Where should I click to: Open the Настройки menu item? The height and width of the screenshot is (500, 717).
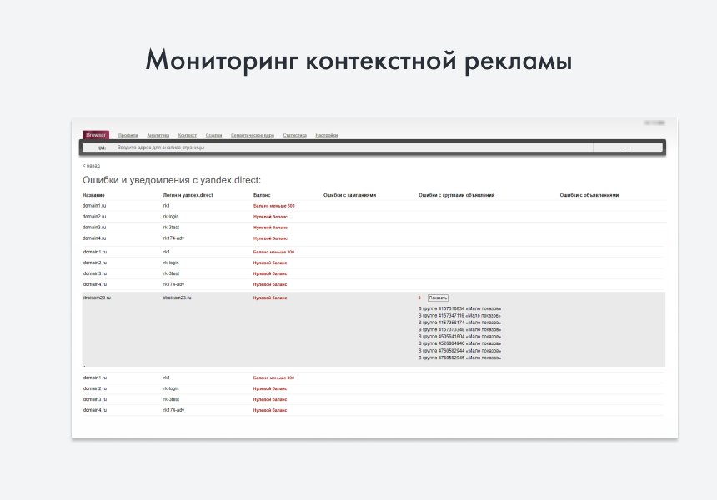click(327, 135)
